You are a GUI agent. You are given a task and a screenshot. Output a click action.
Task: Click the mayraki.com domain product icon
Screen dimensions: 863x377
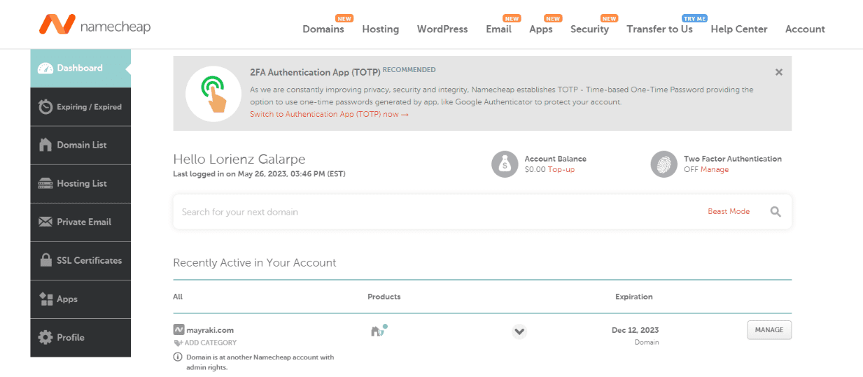click(379, 330)
